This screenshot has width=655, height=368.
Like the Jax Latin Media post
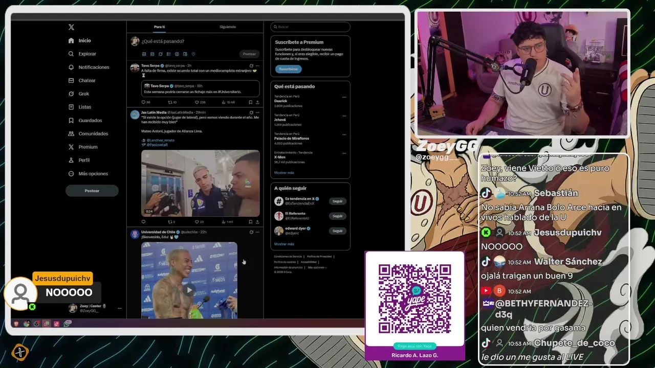point(199,222)
